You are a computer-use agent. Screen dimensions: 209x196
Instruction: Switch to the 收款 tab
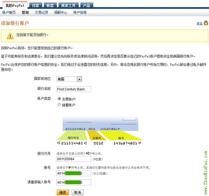tap(50, 6)
